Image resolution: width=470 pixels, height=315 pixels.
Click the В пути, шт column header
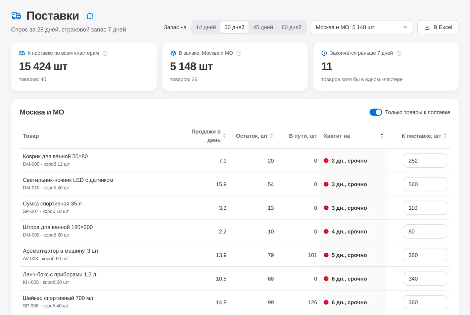(303, 136)
